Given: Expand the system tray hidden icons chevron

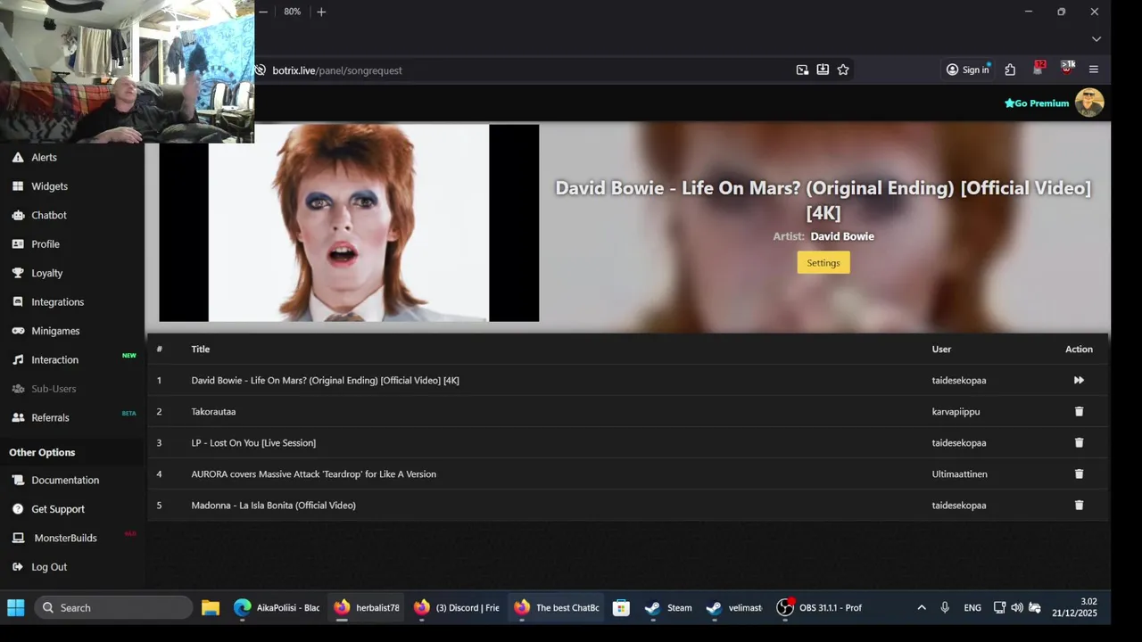Looking at the screenshot, I should pyautogui.click(x=922, y=607).
